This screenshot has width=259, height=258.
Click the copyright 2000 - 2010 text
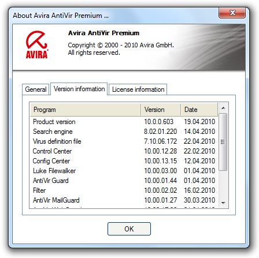121,45
